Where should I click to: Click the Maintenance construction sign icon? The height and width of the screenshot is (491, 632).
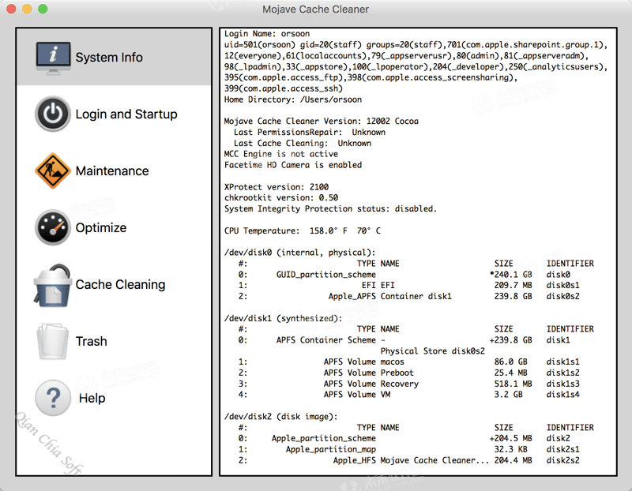pyautogui.click(x=53, y=171)
